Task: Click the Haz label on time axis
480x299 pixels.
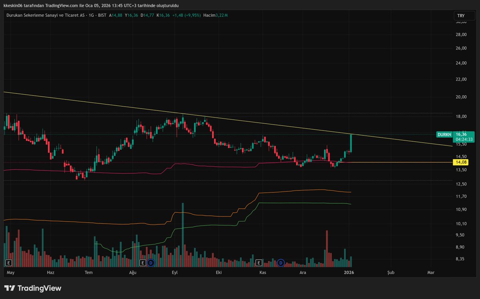Action: pyautogui.click(x=51, y=273)
